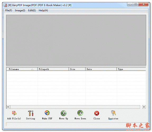
Task: Open Setting with the hammer and screwdriver icon
Action: (x=31, y=113)
